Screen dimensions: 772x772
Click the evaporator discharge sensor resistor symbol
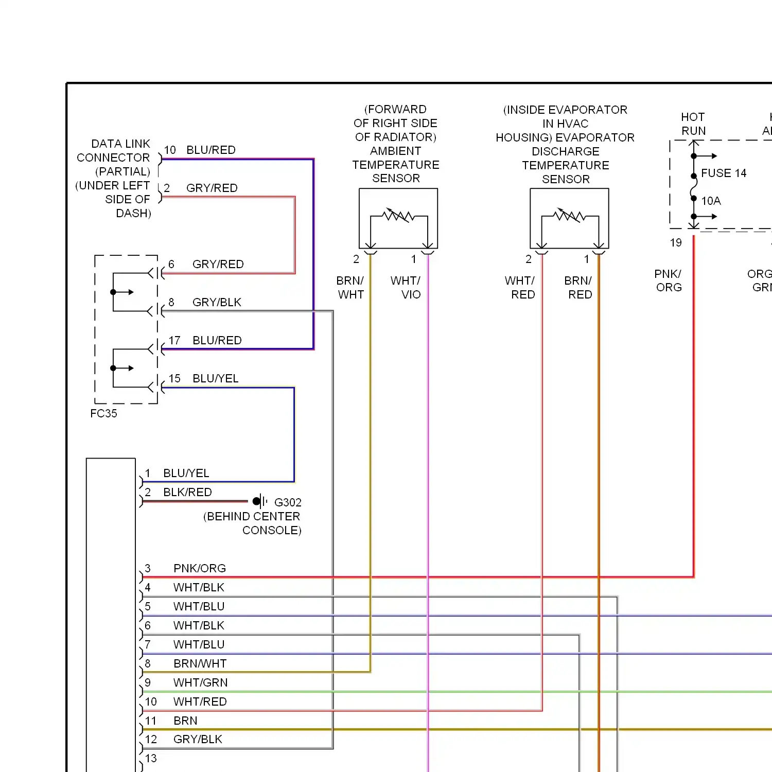coord(570,216)
